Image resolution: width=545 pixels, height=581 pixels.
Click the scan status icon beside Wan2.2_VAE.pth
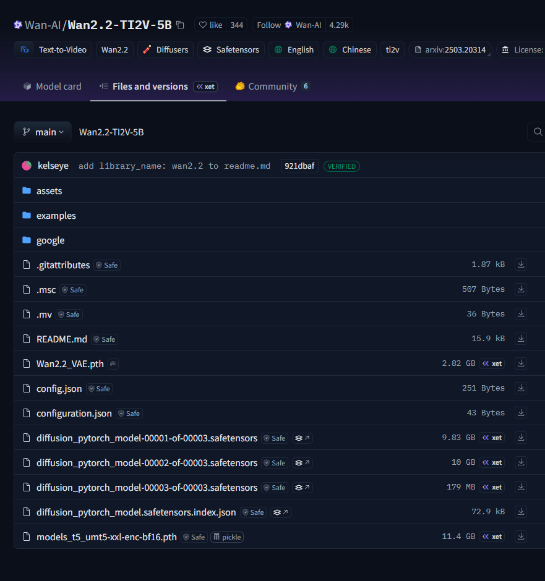(x=113, y=364)
